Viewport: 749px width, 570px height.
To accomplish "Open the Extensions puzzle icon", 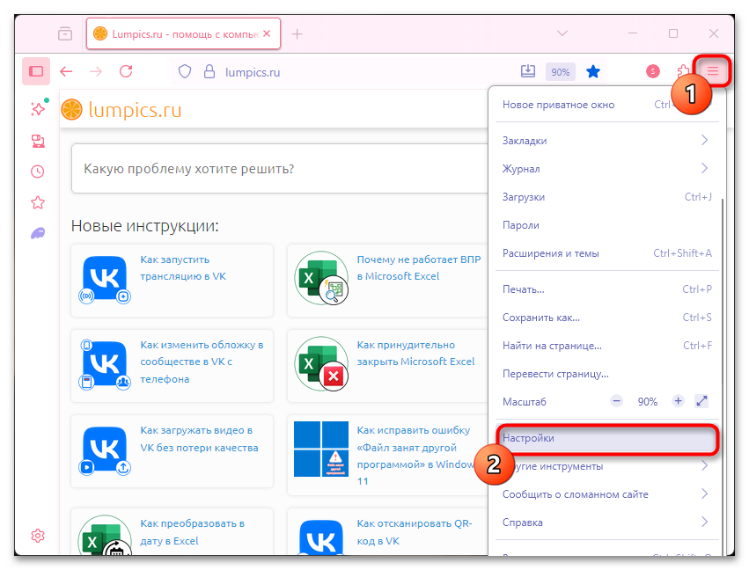I will tap(682, 71).
